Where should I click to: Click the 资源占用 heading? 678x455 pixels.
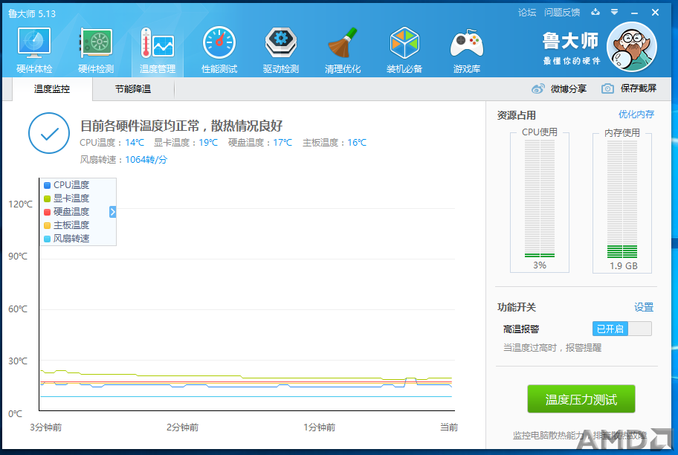click(516, 115)
